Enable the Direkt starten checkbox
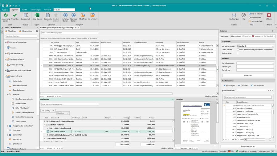277x156 pixels. pyautogui.click(x=238, y=49)
